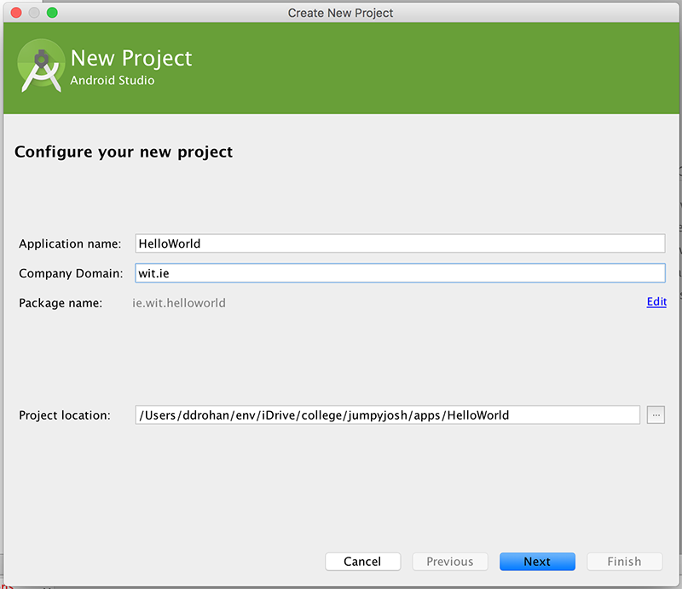Click the Create New Project title bar
The height and width of the screenshot is (589, 682).
[x=340, y=13]
